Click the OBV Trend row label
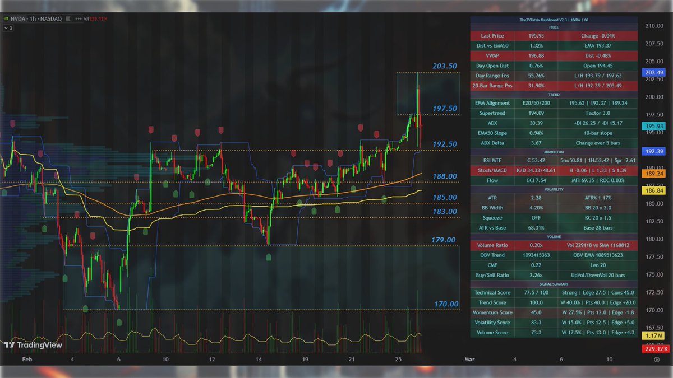This screenshot has width=673, height=378. [x=492, y=255]
